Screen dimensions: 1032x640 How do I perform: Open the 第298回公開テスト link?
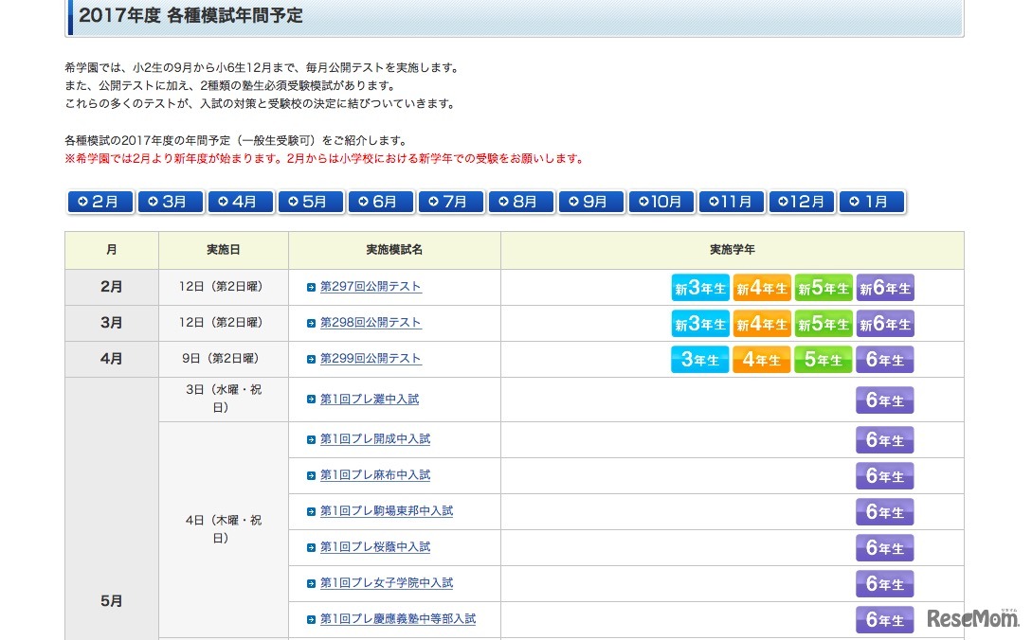click(371, 323)
